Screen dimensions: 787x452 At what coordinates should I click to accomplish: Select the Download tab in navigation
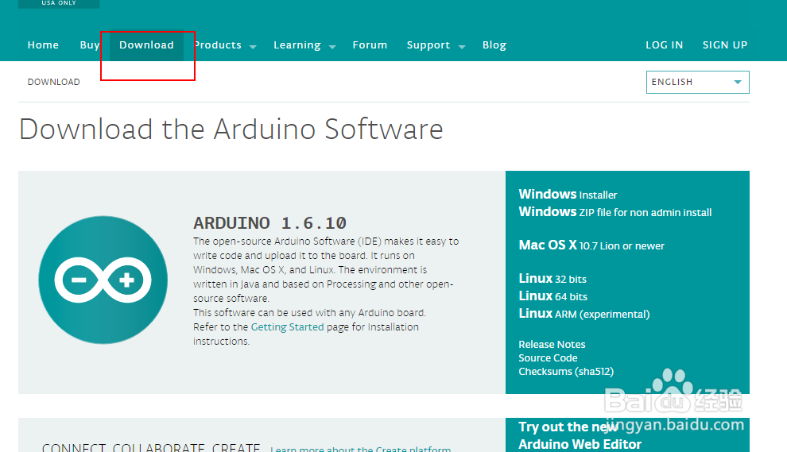tap(146, 45)
